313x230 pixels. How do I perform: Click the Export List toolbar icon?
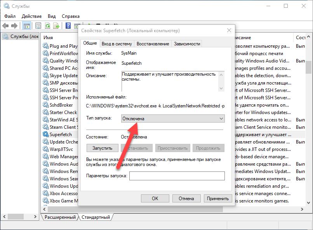(56, 26)
